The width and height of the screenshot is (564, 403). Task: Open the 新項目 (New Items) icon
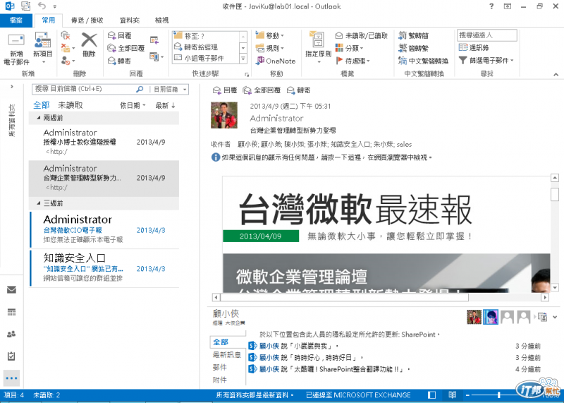point(42,47)
